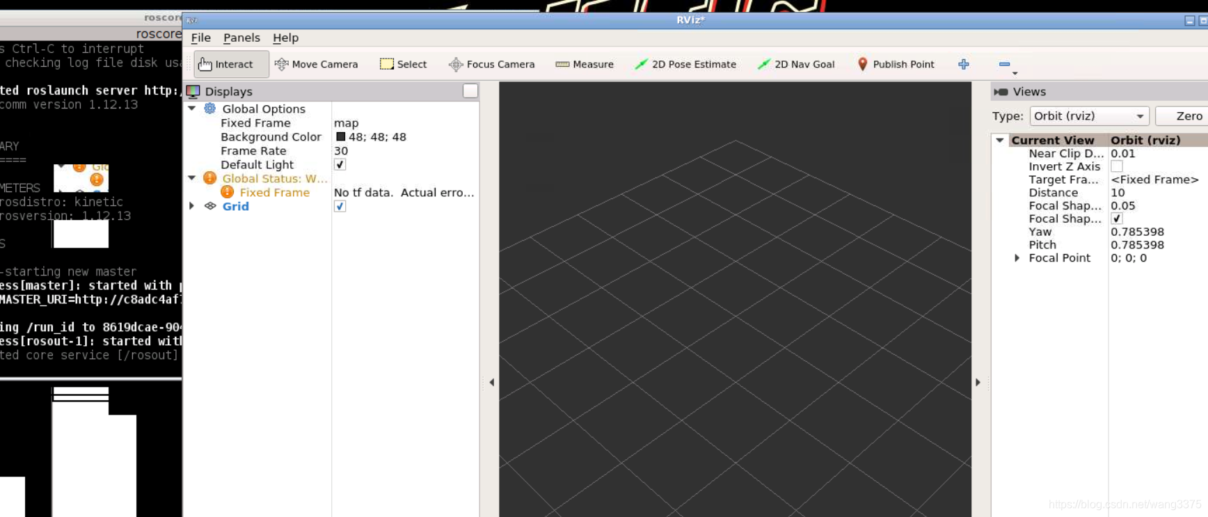Screen dimensions: 1208x517
Task: Click the Global Options gear icon
Action: coord(209,109)
